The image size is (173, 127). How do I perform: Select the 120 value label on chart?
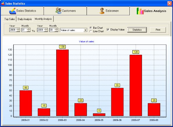136,52
